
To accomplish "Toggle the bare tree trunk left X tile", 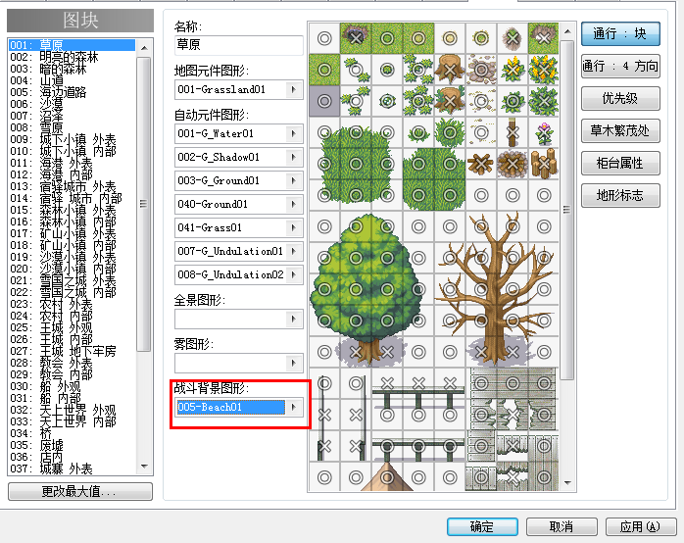I will (x=481, y=352).
